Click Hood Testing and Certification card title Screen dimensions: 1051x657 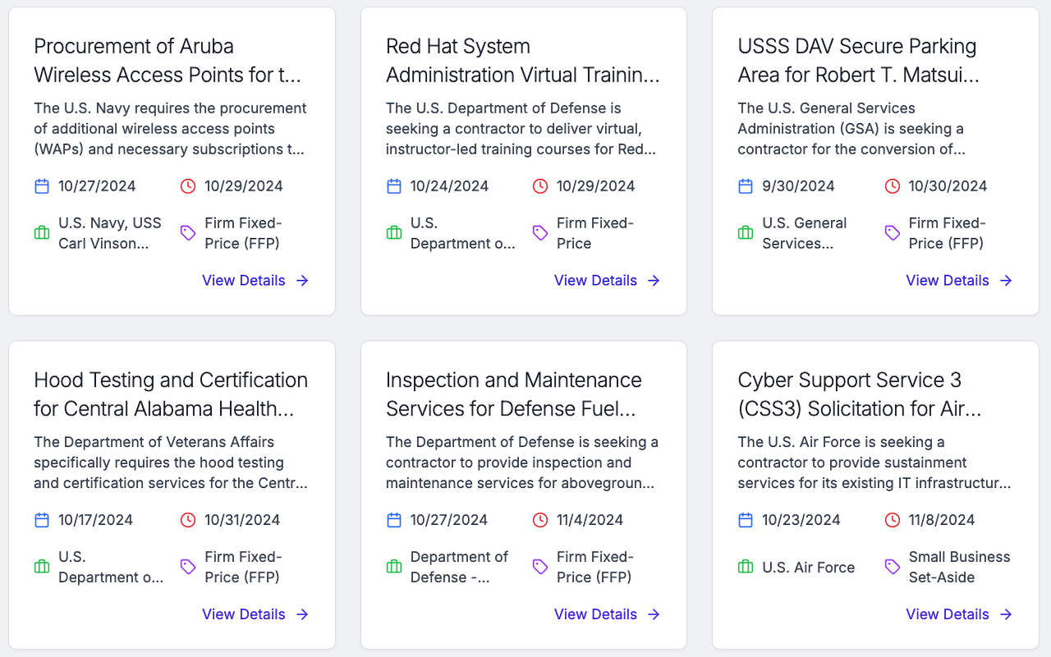[x=171, y=394]
